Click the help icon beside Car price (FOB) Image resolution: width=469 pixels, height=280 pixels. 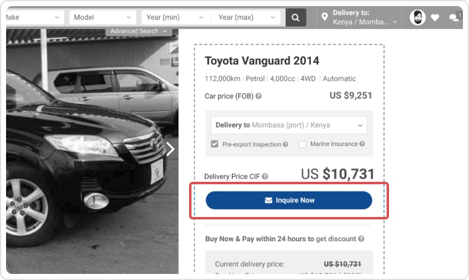(x=259, y=96)
